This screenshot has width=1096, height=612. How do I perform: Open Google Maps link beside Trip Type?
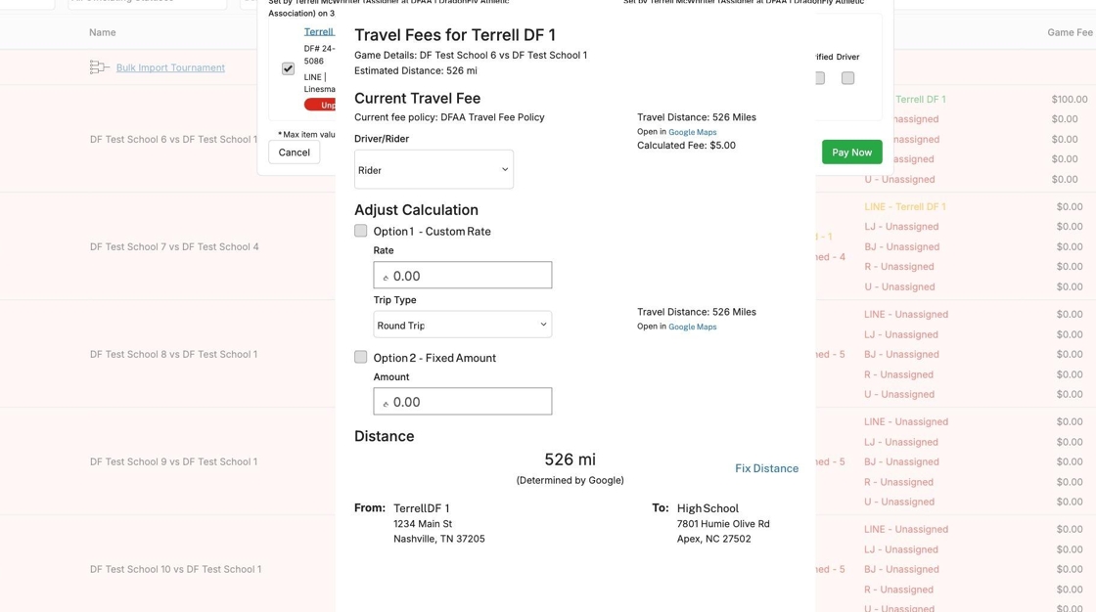tap(692, 327)
